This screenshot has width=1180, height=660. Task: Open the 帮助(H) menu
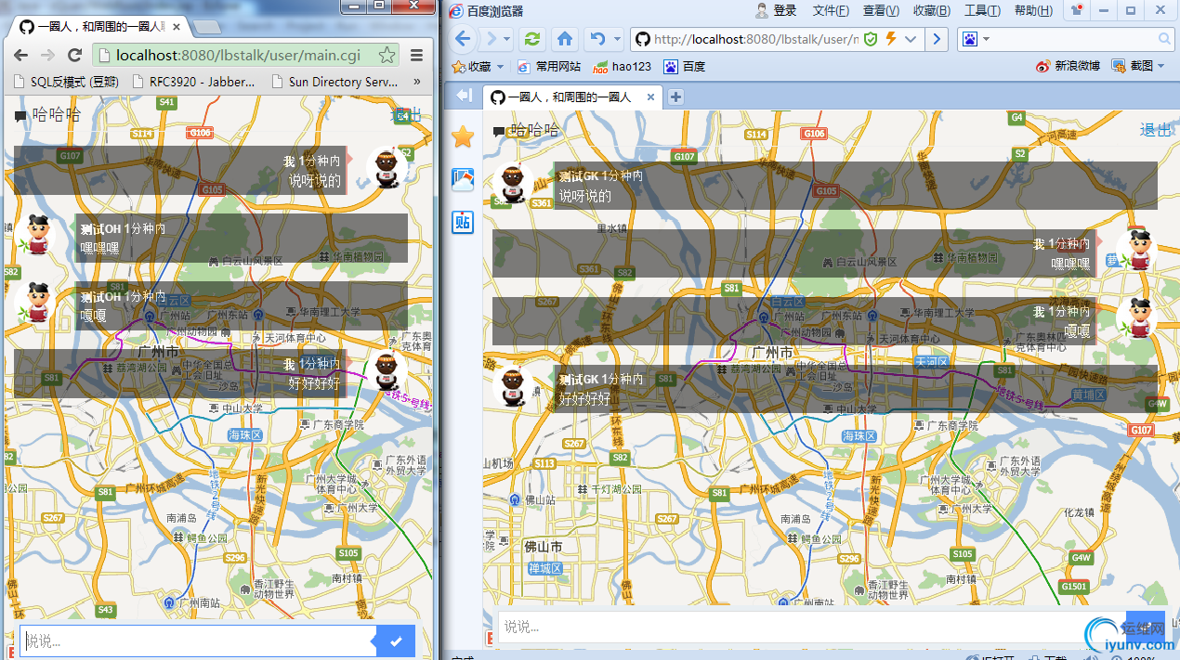(1033, 10)
